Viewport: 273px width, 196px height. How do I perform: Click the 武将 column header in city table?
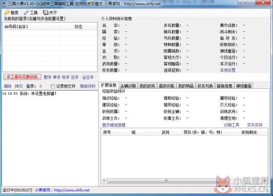click(x=166, y=133)
